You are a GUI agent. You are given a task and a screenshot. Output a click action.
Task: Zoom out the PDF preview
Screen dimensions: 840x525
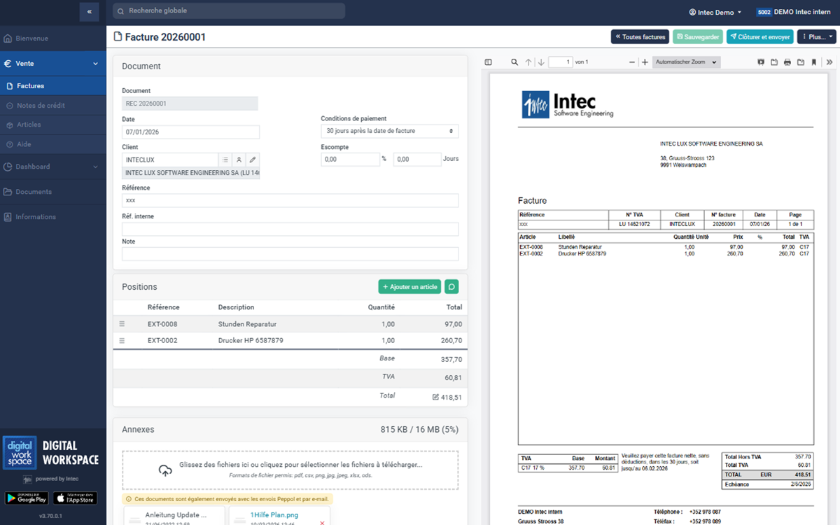coord(632,62)
